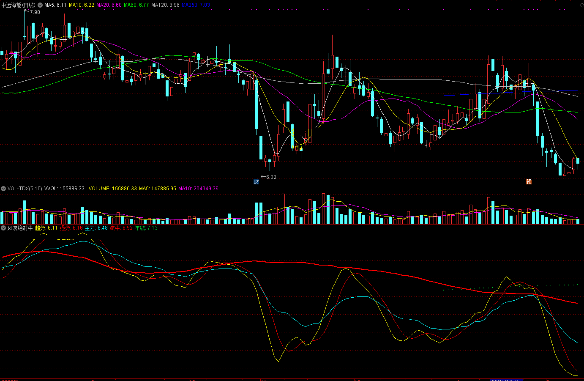584x381 pixels.
Task: Click the MA120: 6.96 label
Action: (165, 5)
